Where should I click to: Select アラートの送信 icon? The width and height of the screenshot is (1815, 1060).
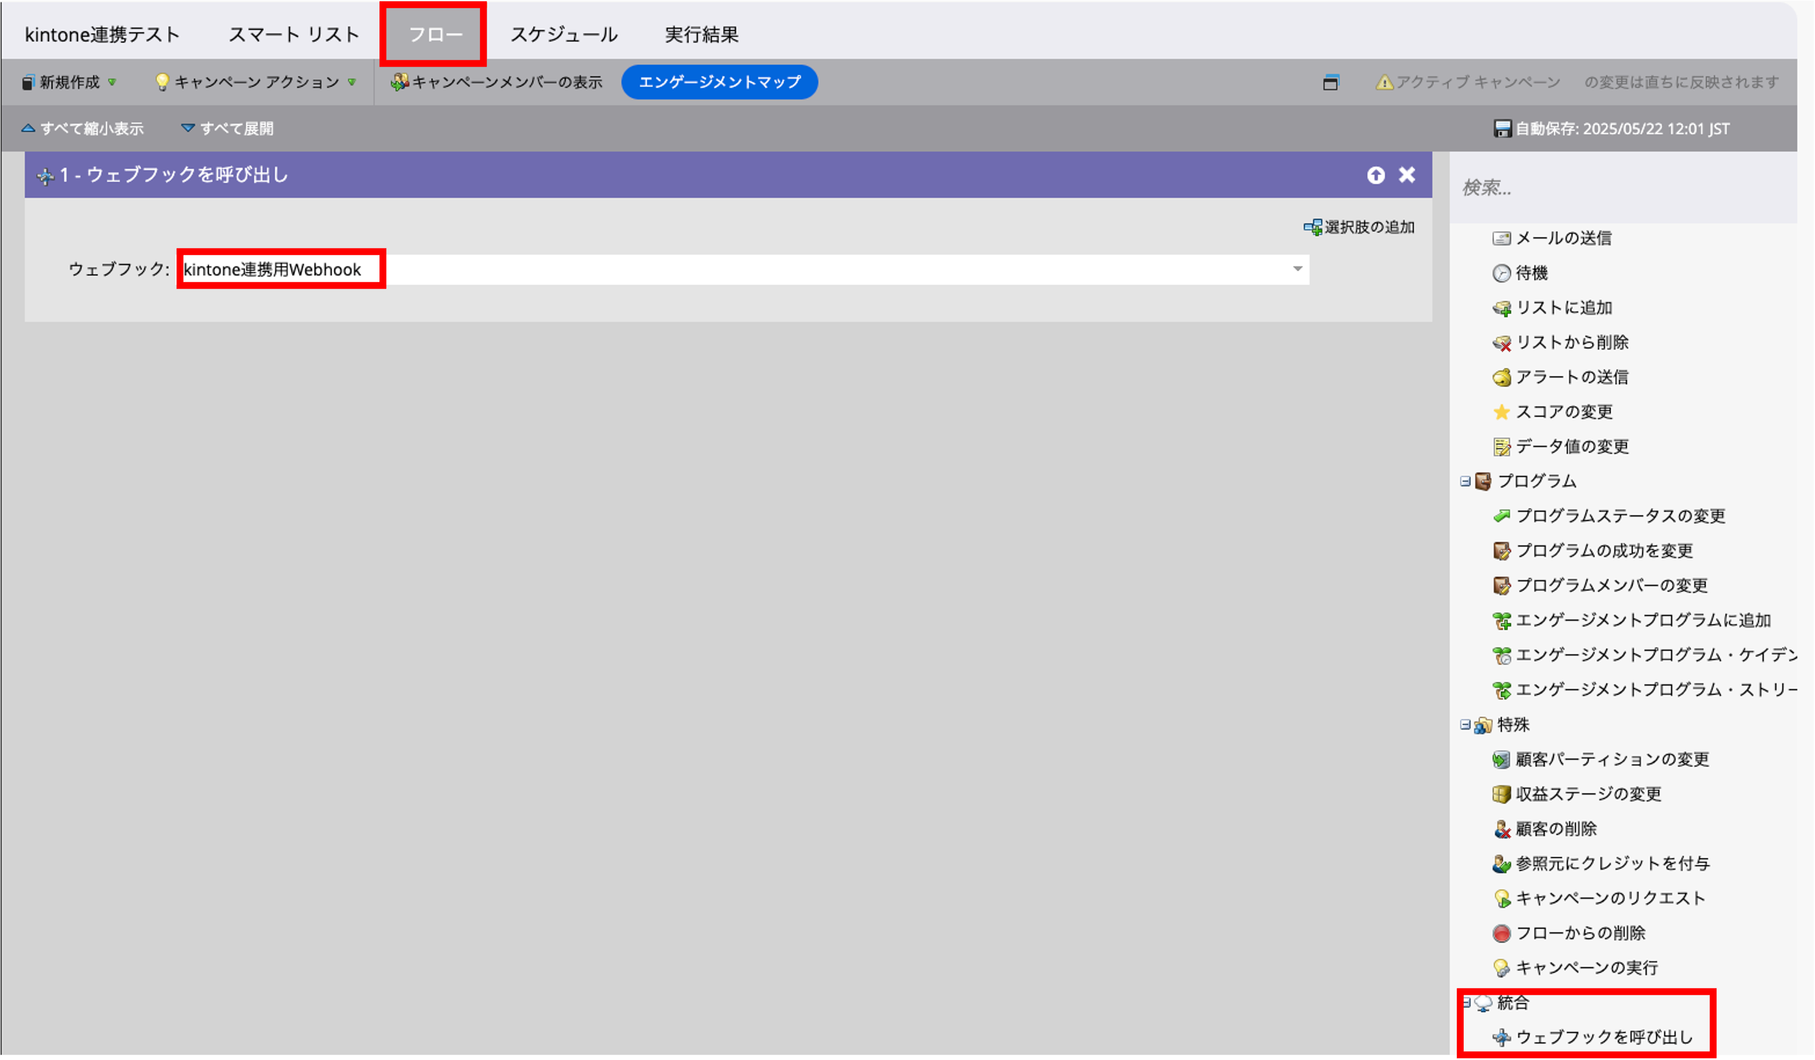pyautogui.click(x=1501, y=377)
